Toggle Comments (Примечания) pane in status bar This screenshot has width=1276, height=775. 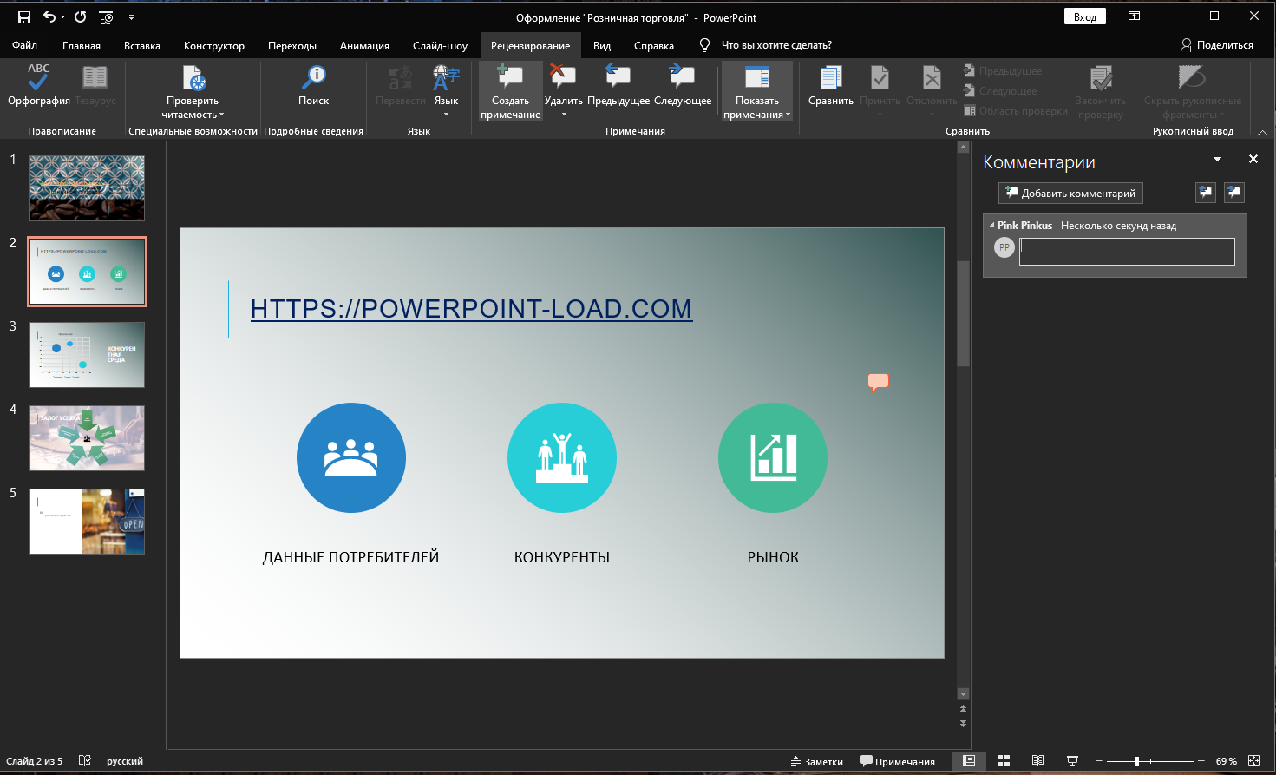point(898,761)
